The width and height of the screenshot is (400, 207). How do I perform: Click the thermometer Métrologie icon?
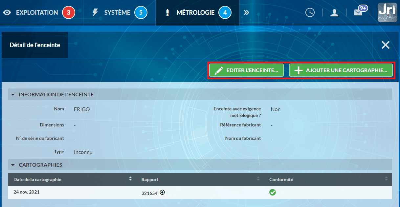click(167, 13)
